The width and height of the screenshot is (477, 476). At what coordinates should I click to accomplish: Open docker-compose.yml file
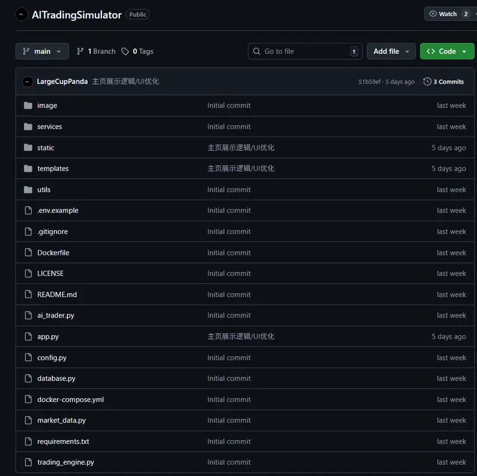click(x=70, y=400)
